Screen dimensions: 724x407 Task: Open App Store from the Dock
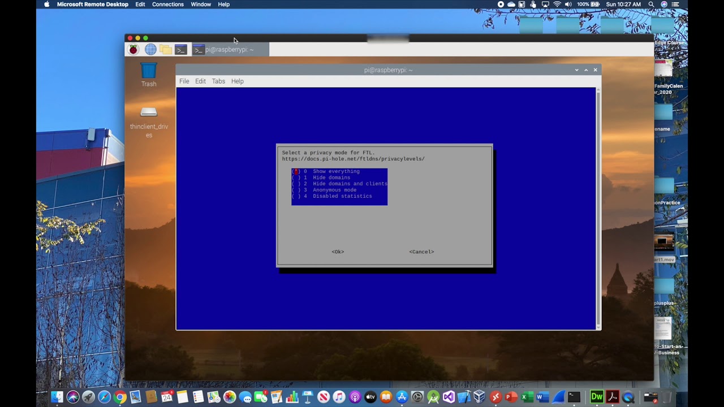tap(402, 397)
